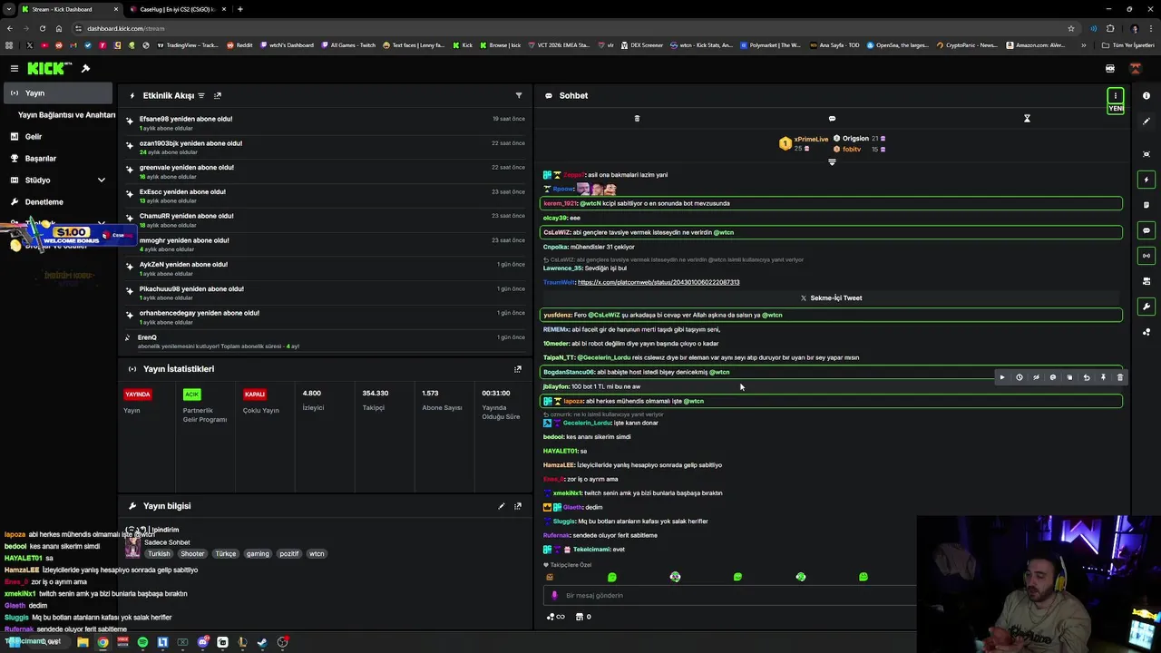Screen dimensions: 1161x653
Task: Click the KAPALI Çoklu Yayın badge
Action: (x=255, y=395)
